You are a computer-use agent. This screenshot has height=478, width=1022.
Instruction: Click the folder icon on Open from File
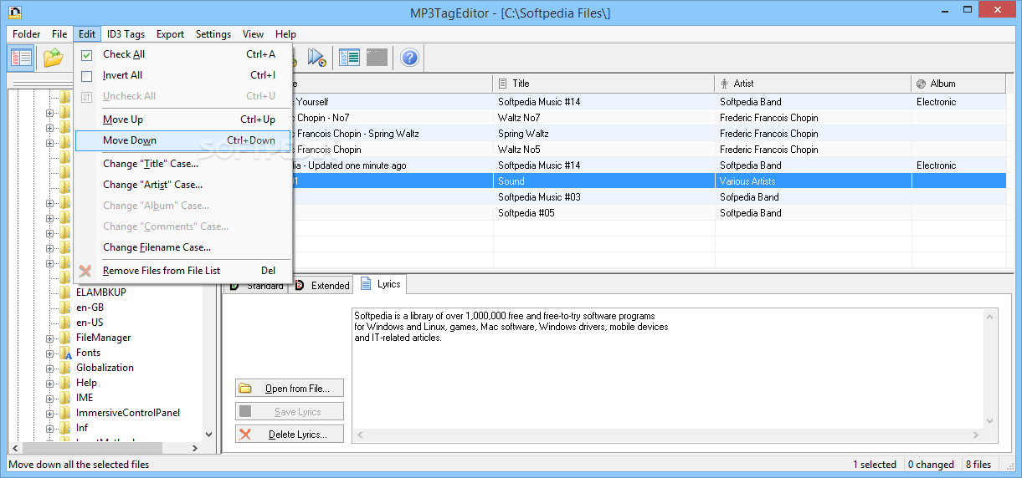click(x=245, y=389)
